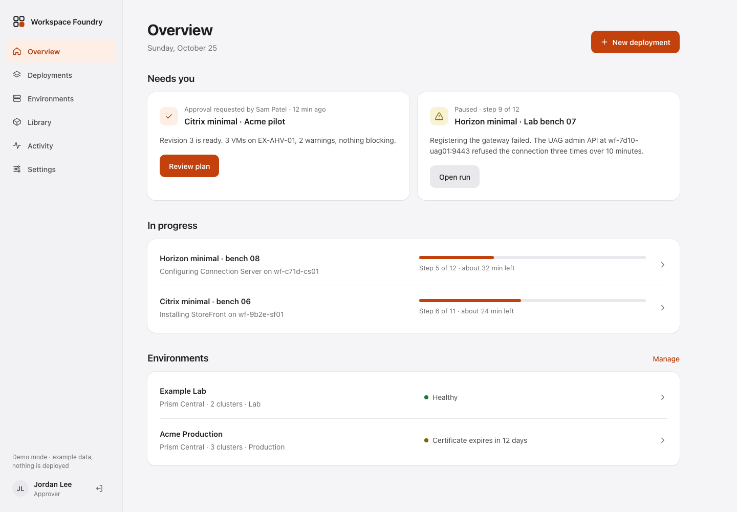Click 'Certificate expires in 12 days' status
Viewport: 737px width, 512px height.
[x=480, y=440]
